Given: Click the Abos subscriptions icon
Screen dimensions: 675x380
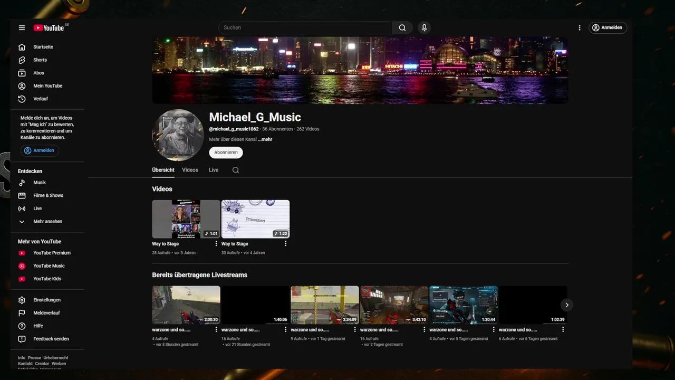Looking at the screenshot, I should coord(22,73).
